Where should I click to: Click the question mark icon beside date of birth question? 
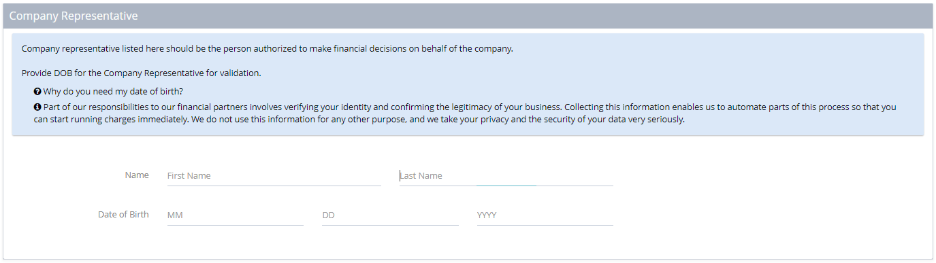(37, 91)
